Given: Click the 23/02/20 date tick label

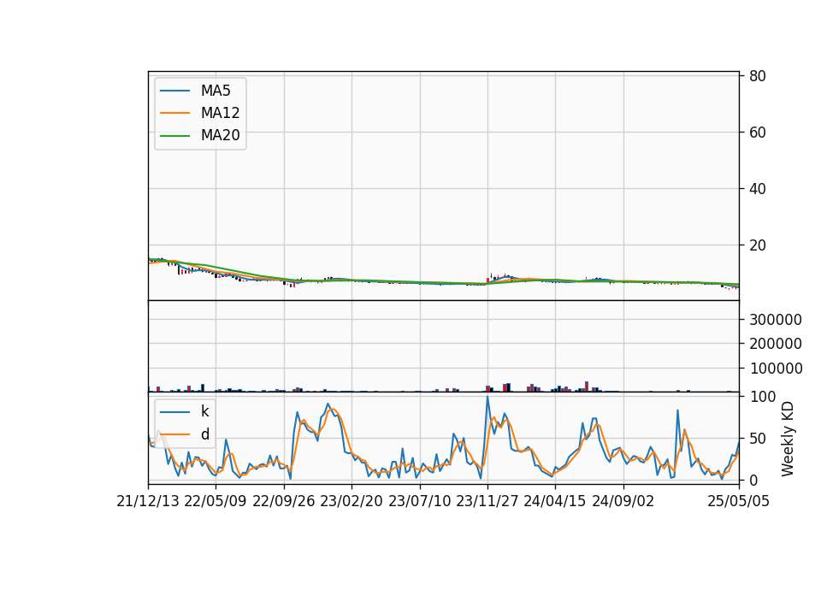Looking at the screenshot, I should (x=351, y=502).
